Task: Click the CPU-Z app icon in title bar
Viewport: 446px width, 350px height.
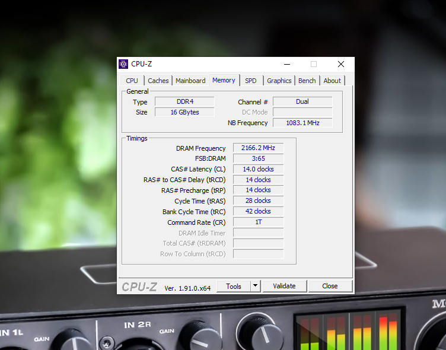Action: click(x=123, y=64)
